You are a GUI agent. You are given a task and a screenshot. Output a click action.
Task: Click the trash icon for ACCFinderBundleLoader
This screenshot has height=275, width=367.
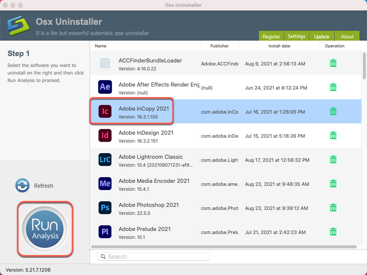pyautogui.click(x=333, y=63)
